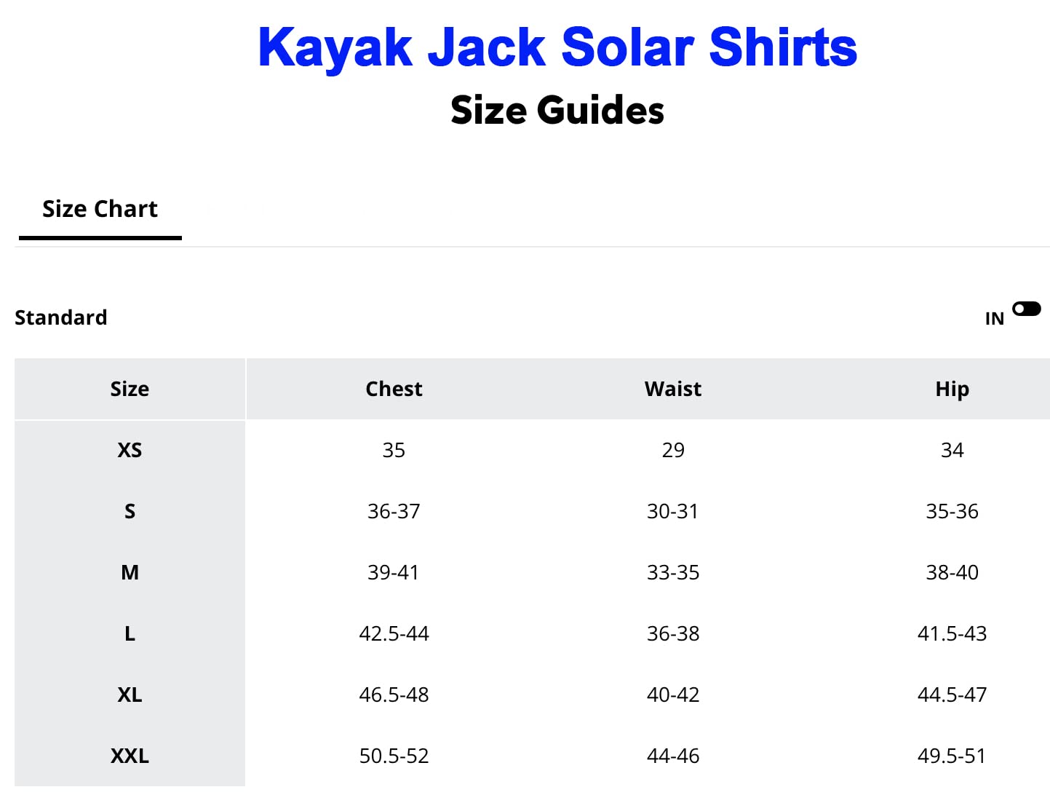This screenshot has height=811, width=1050.
Task: Click the 33-35 waist measurement cell
Action: (673, 572)
